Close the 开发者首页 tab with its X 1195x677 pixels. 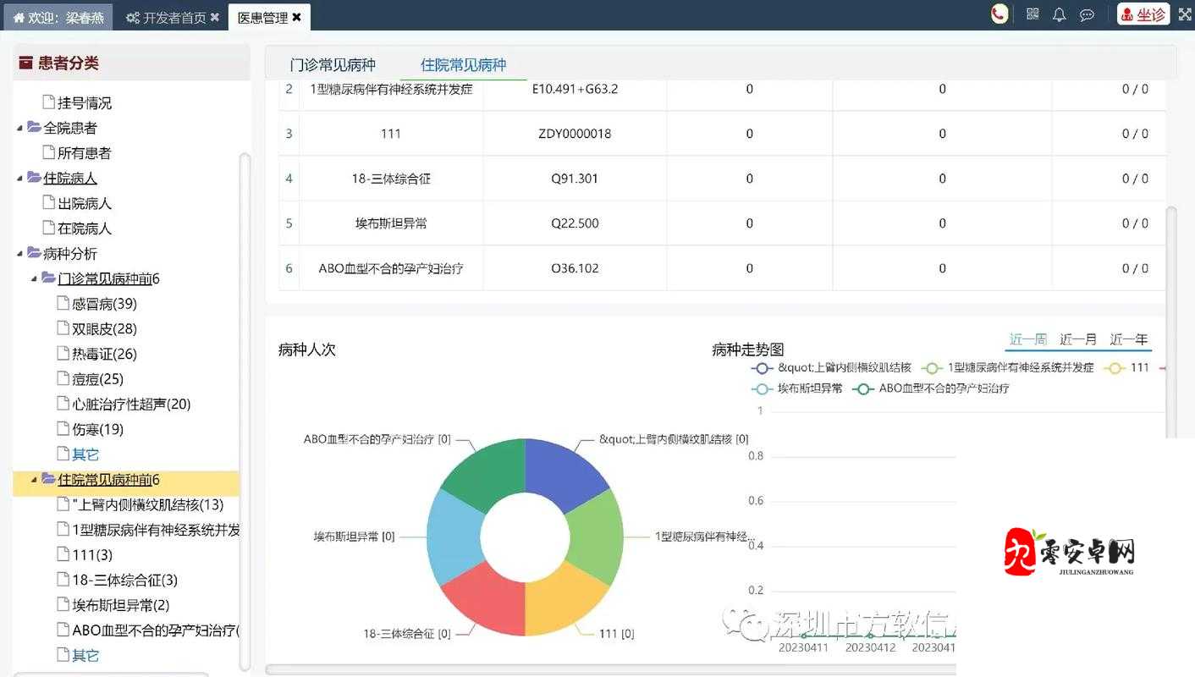215,17
